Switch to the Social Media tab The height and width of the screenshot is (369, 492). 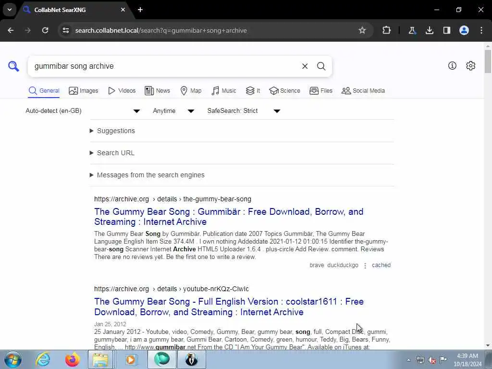tap(363, 91)
